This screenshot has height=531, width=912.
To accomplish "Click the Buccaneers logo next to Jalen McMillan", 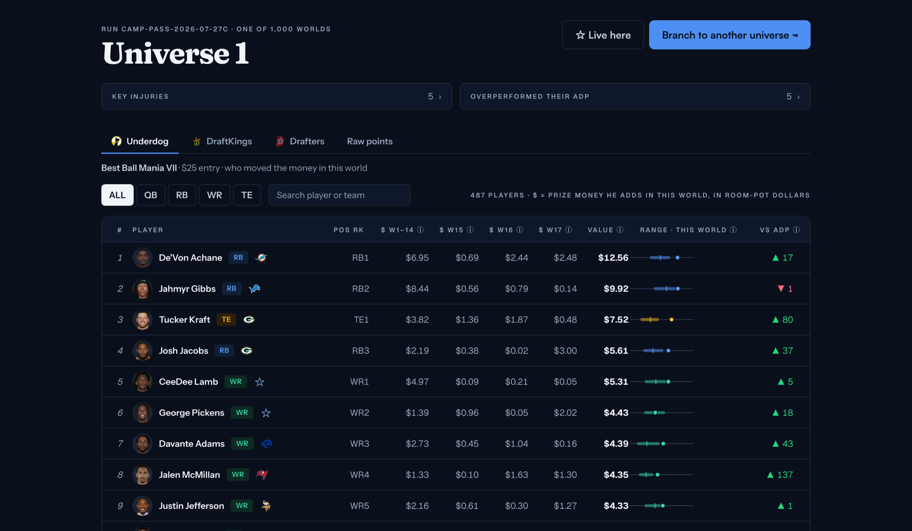I will [262, 475].
